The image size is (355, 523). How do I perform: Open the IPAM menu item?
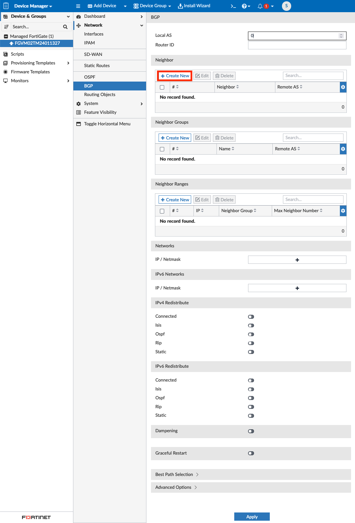[89, 43]
